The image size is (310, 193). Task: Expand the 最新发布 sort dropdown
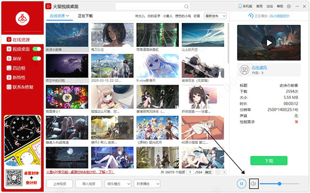point(215,16)
